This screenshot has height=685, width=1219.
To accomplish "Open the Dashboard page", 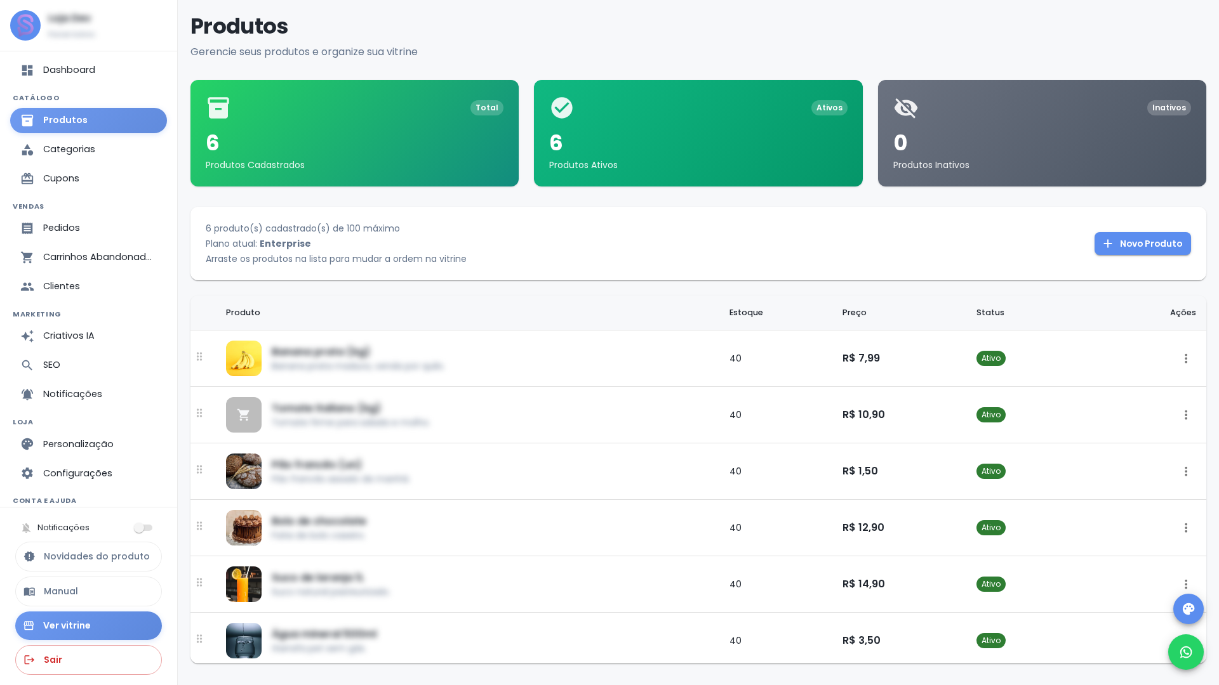I will click(x=88, y=70).
